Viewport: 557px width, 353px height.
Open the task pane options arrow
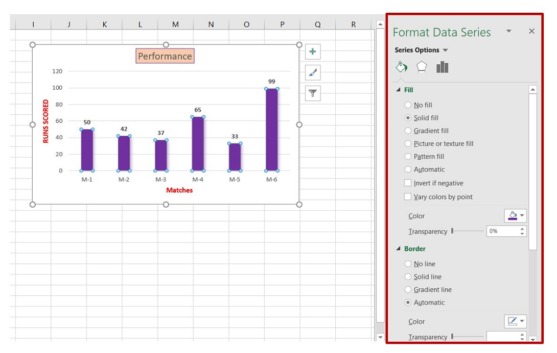(x=508, y=31)
